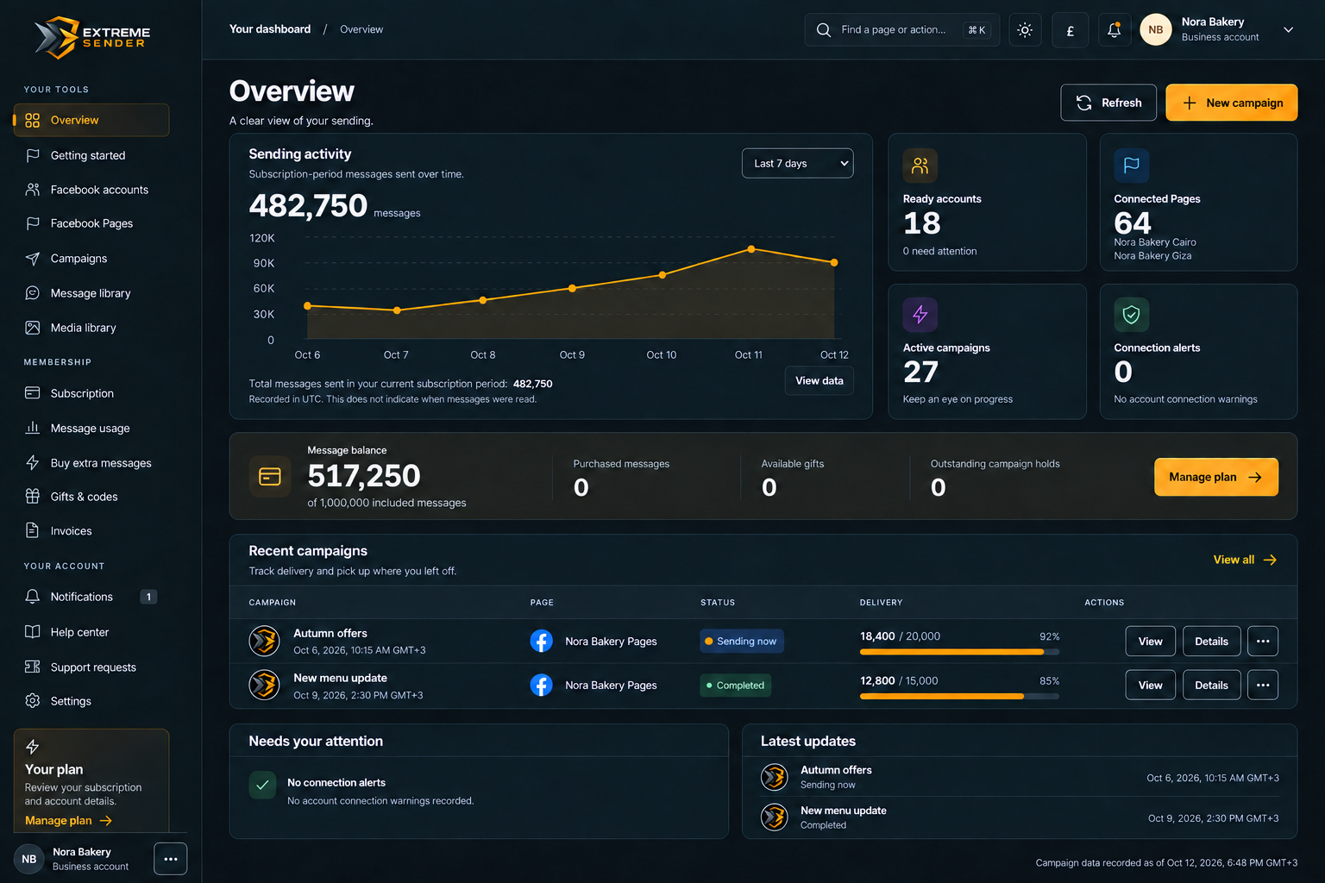Click the Sending now status badge

pyautogui.click(x=742, y=642)
